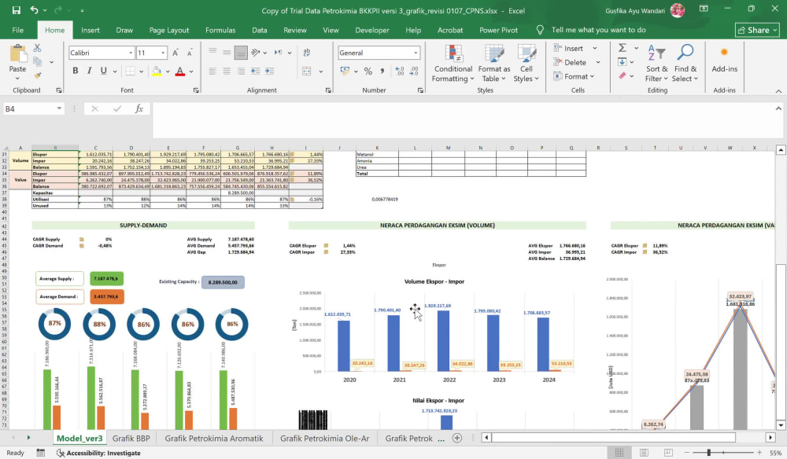The width and height of the screenshot is (787, 459).
Task: Click Tell me what you want to do
Action: tap(598, 30)
